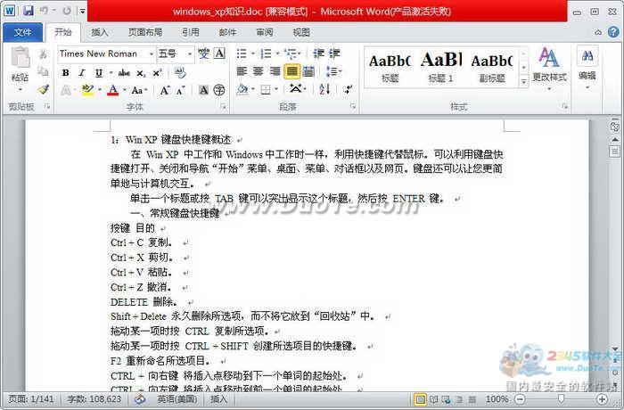The height and width of the screenshot is (410, 624).
Task: Center the paragraph text
Action: [x=259, y=71]
